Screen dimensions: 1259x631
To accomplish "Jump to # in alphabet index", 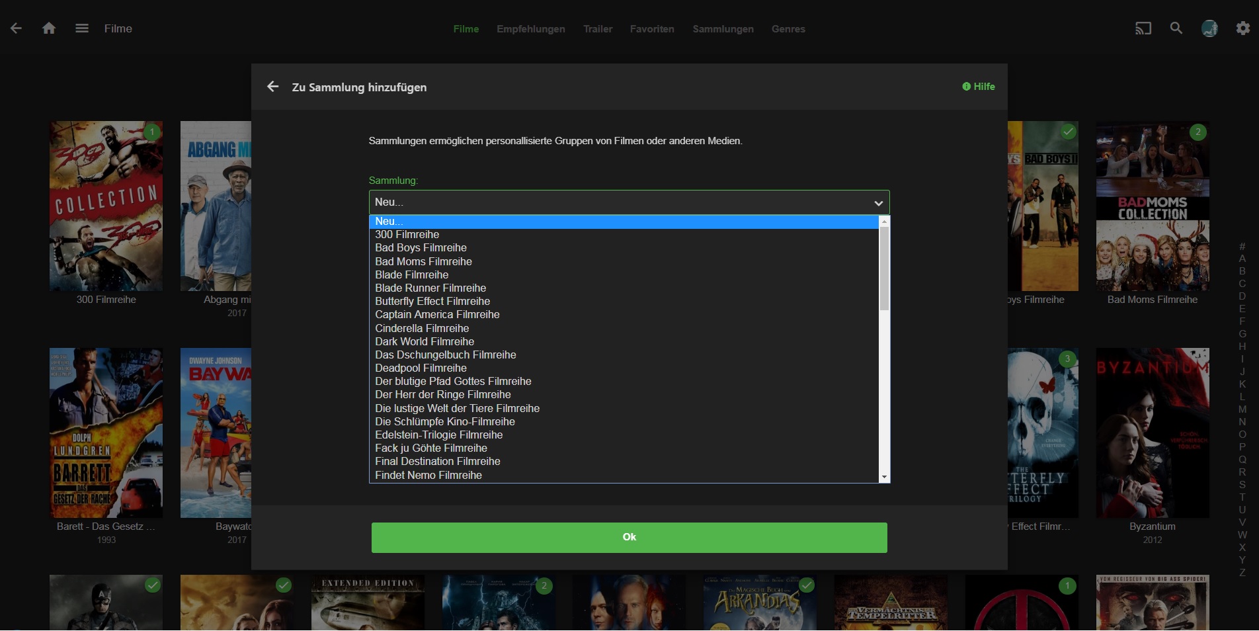I will point(1242,246).
